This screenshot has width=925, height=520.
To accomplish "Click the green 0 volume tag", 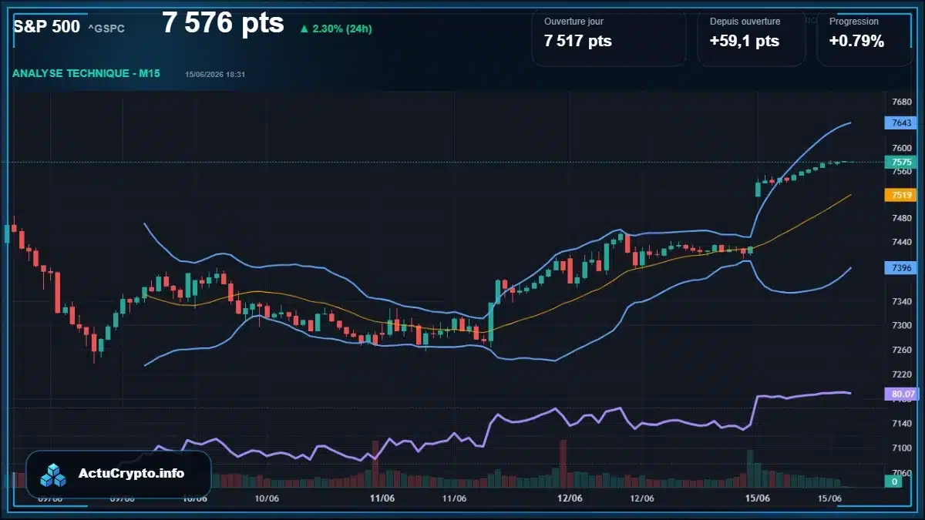I will tap(893, 481).
